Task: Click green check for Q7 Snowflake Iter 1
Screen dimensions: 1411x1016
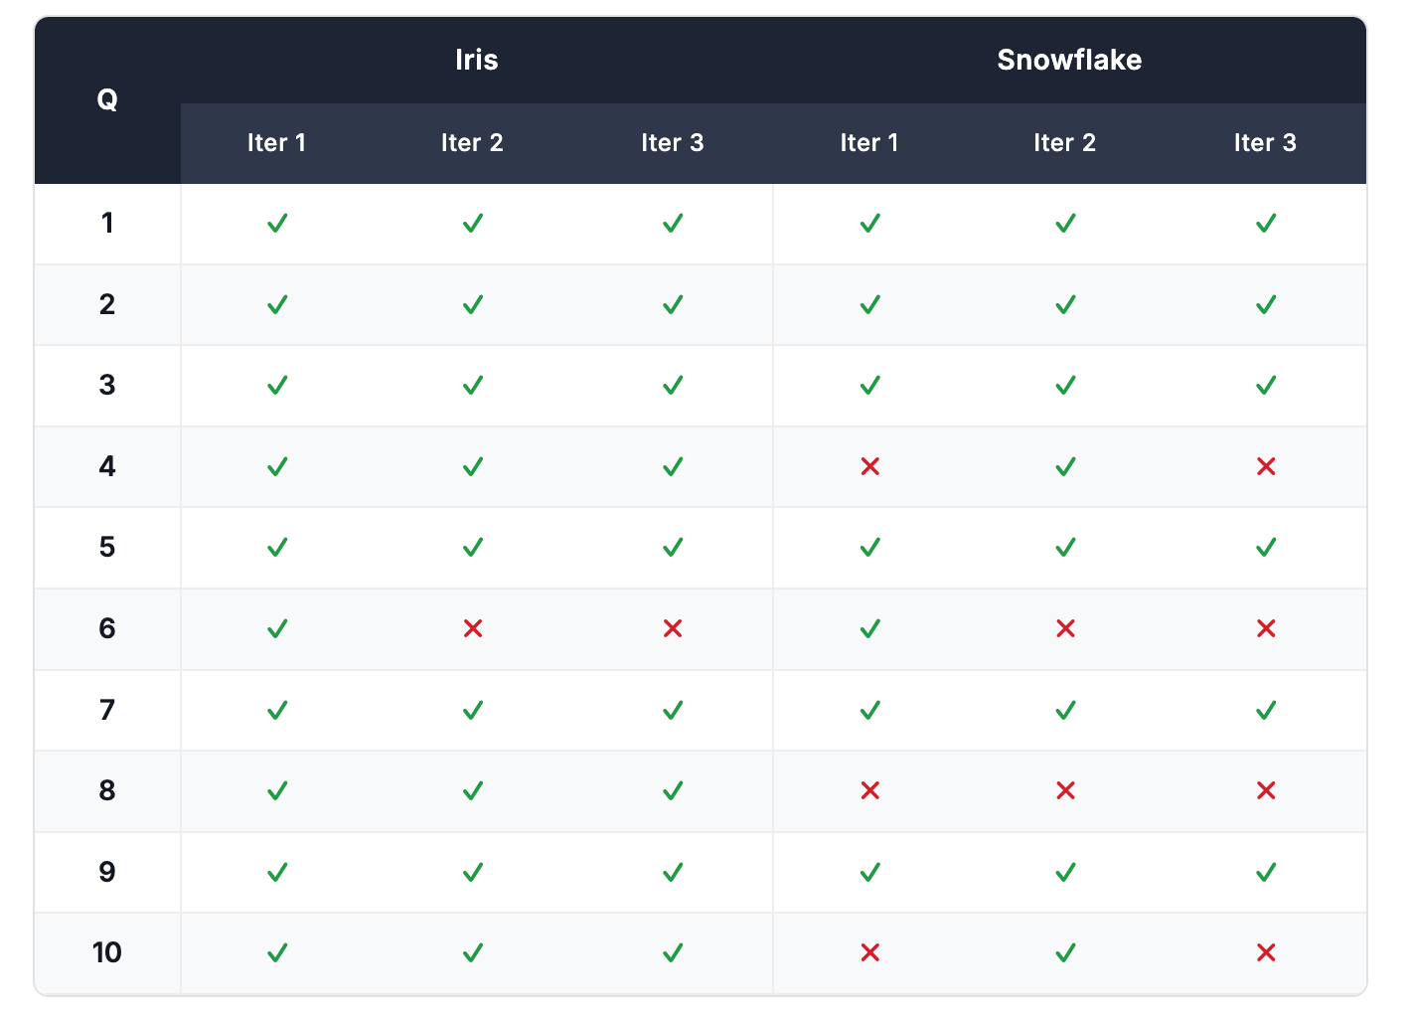Action: click(x=870, y=710)
